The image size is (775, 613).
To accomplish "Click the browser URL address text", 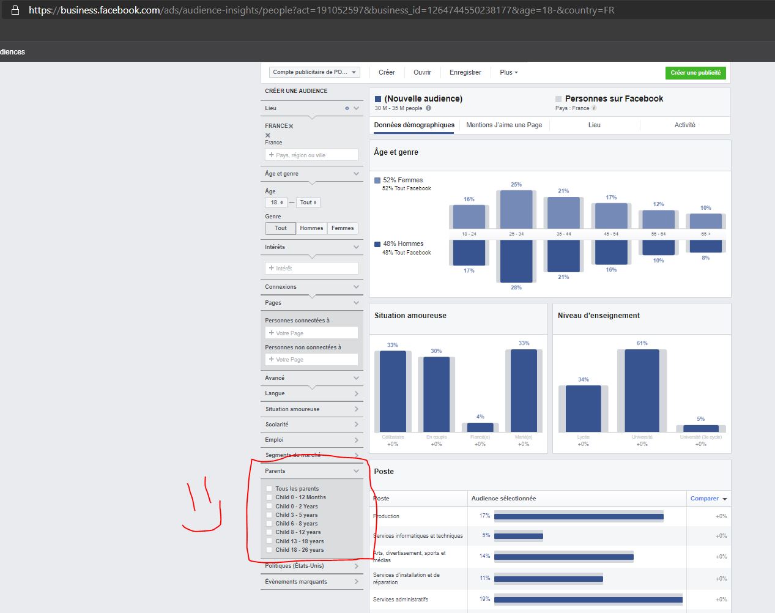I will (321, 10).
